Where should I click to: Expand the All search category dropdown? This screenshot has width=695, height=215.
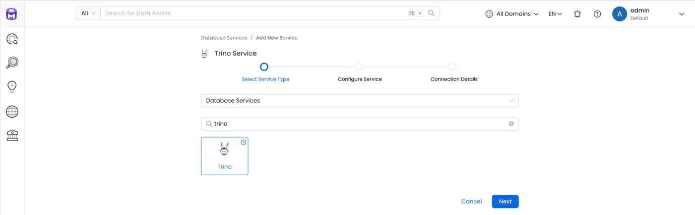point(88,13)
